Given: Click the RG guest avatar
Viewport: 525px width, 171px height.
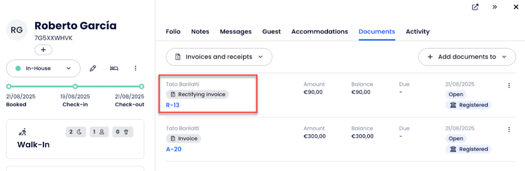Looking at the screenshot, I should (x=17, y=30).
